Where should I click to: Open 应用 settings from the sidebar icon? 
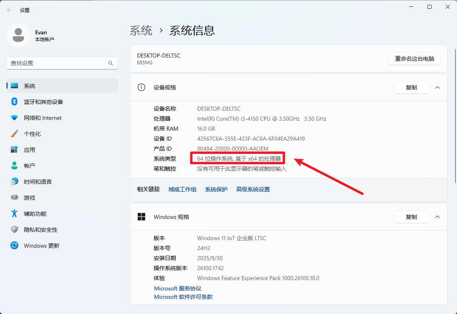click(x=14, y=149)
